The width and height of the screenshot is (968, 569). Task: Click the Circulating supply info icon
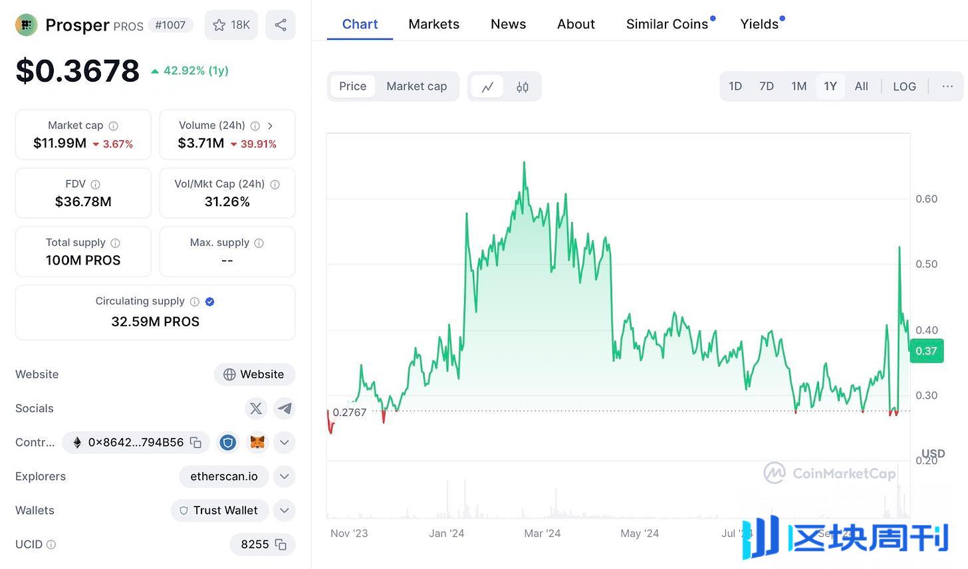coord(195,301)
